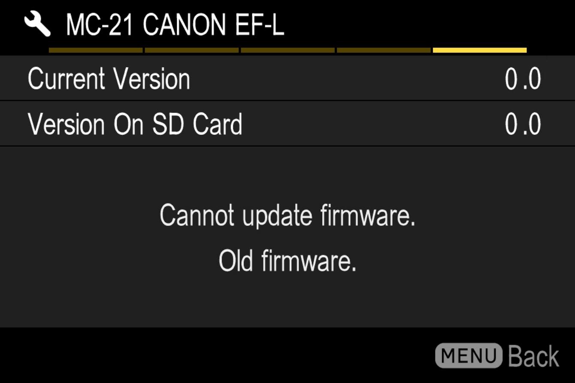Click the Old firmware text line
This screenshot has width=575, height=383.
click(x=287, y=260)
